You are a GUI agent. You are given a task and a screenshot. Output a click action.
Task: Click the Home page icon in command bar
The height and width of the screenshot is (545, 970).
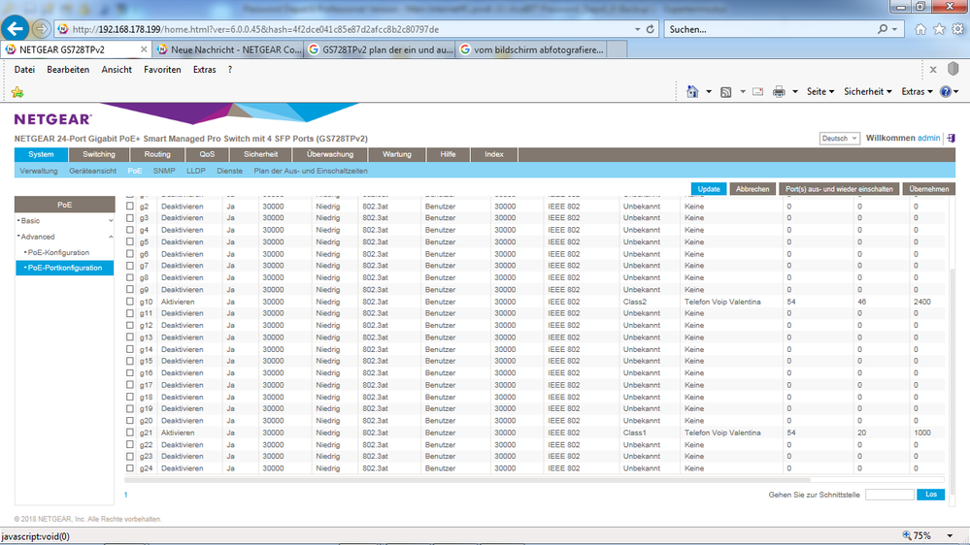click(692, 91)
